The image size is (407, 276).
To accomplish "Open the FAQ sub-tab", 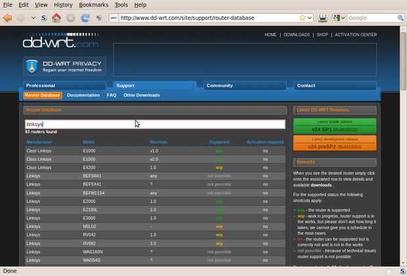I will (x=112, y=95).
